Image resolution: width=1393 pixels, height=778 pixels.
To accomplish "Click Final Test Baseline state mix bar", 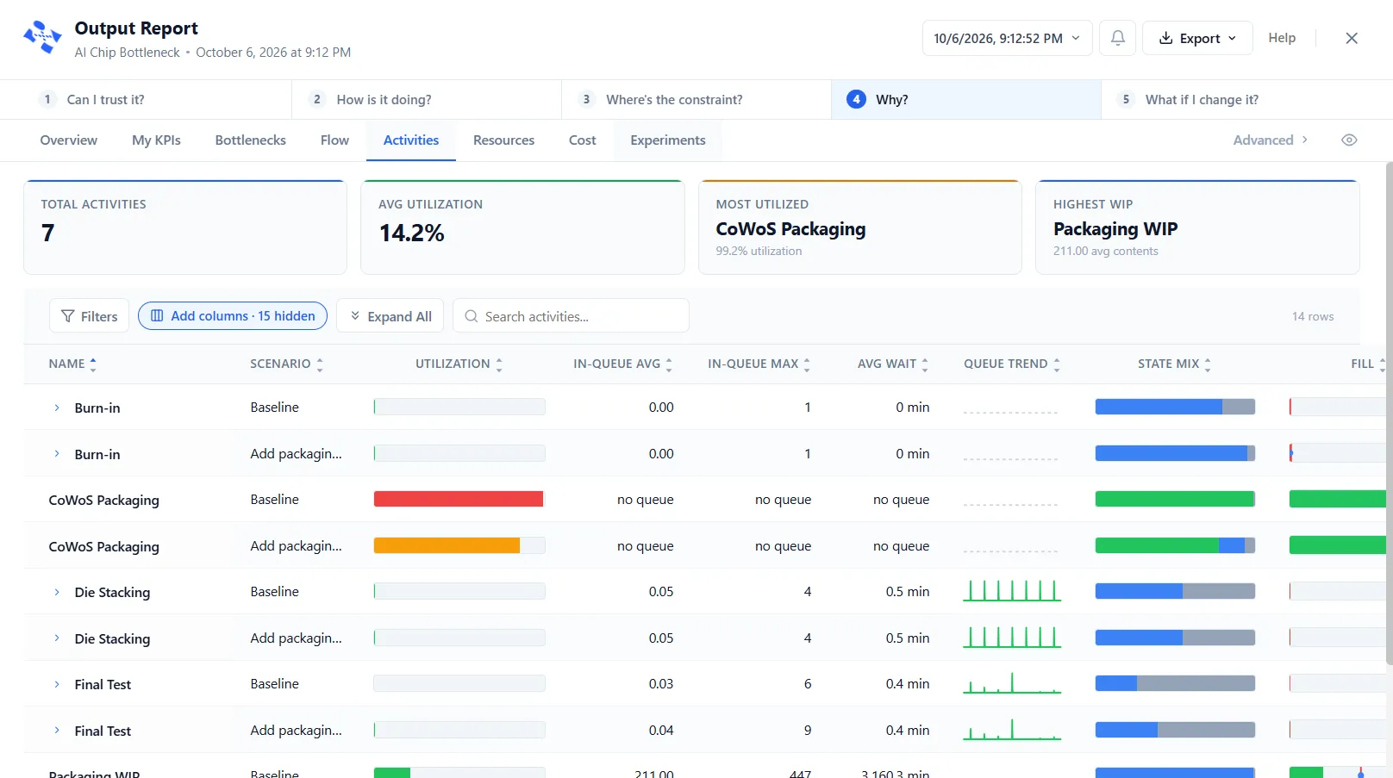I will [x=1175, y=683].
